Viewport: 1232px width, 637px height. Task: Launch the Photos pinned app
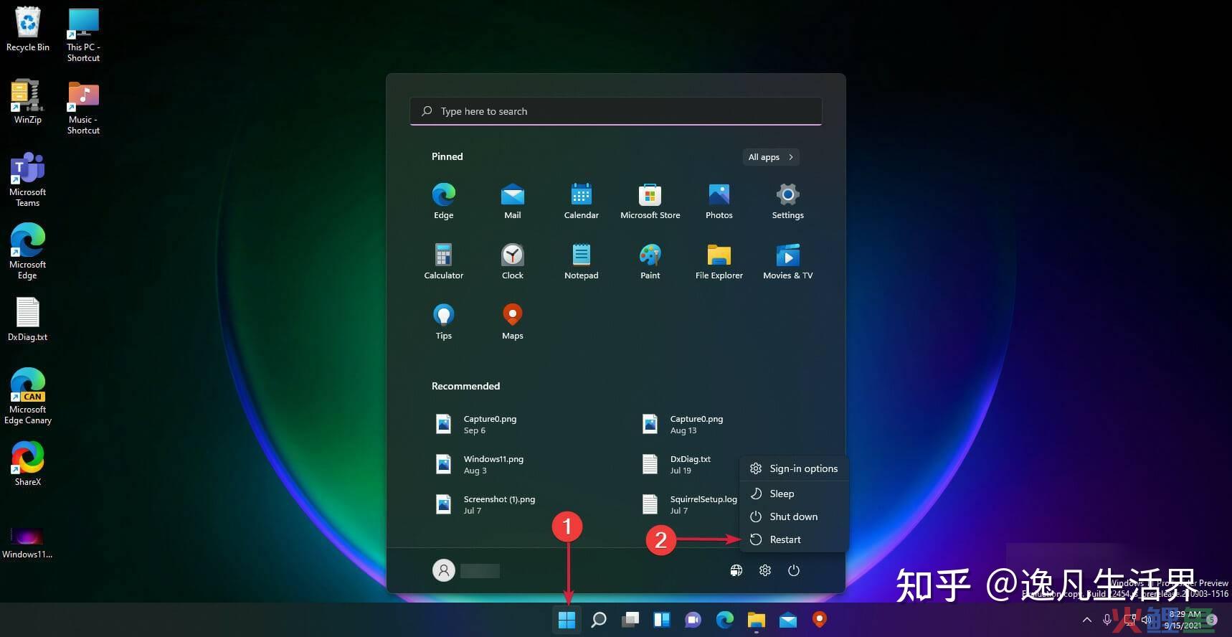tap(719, 201)
